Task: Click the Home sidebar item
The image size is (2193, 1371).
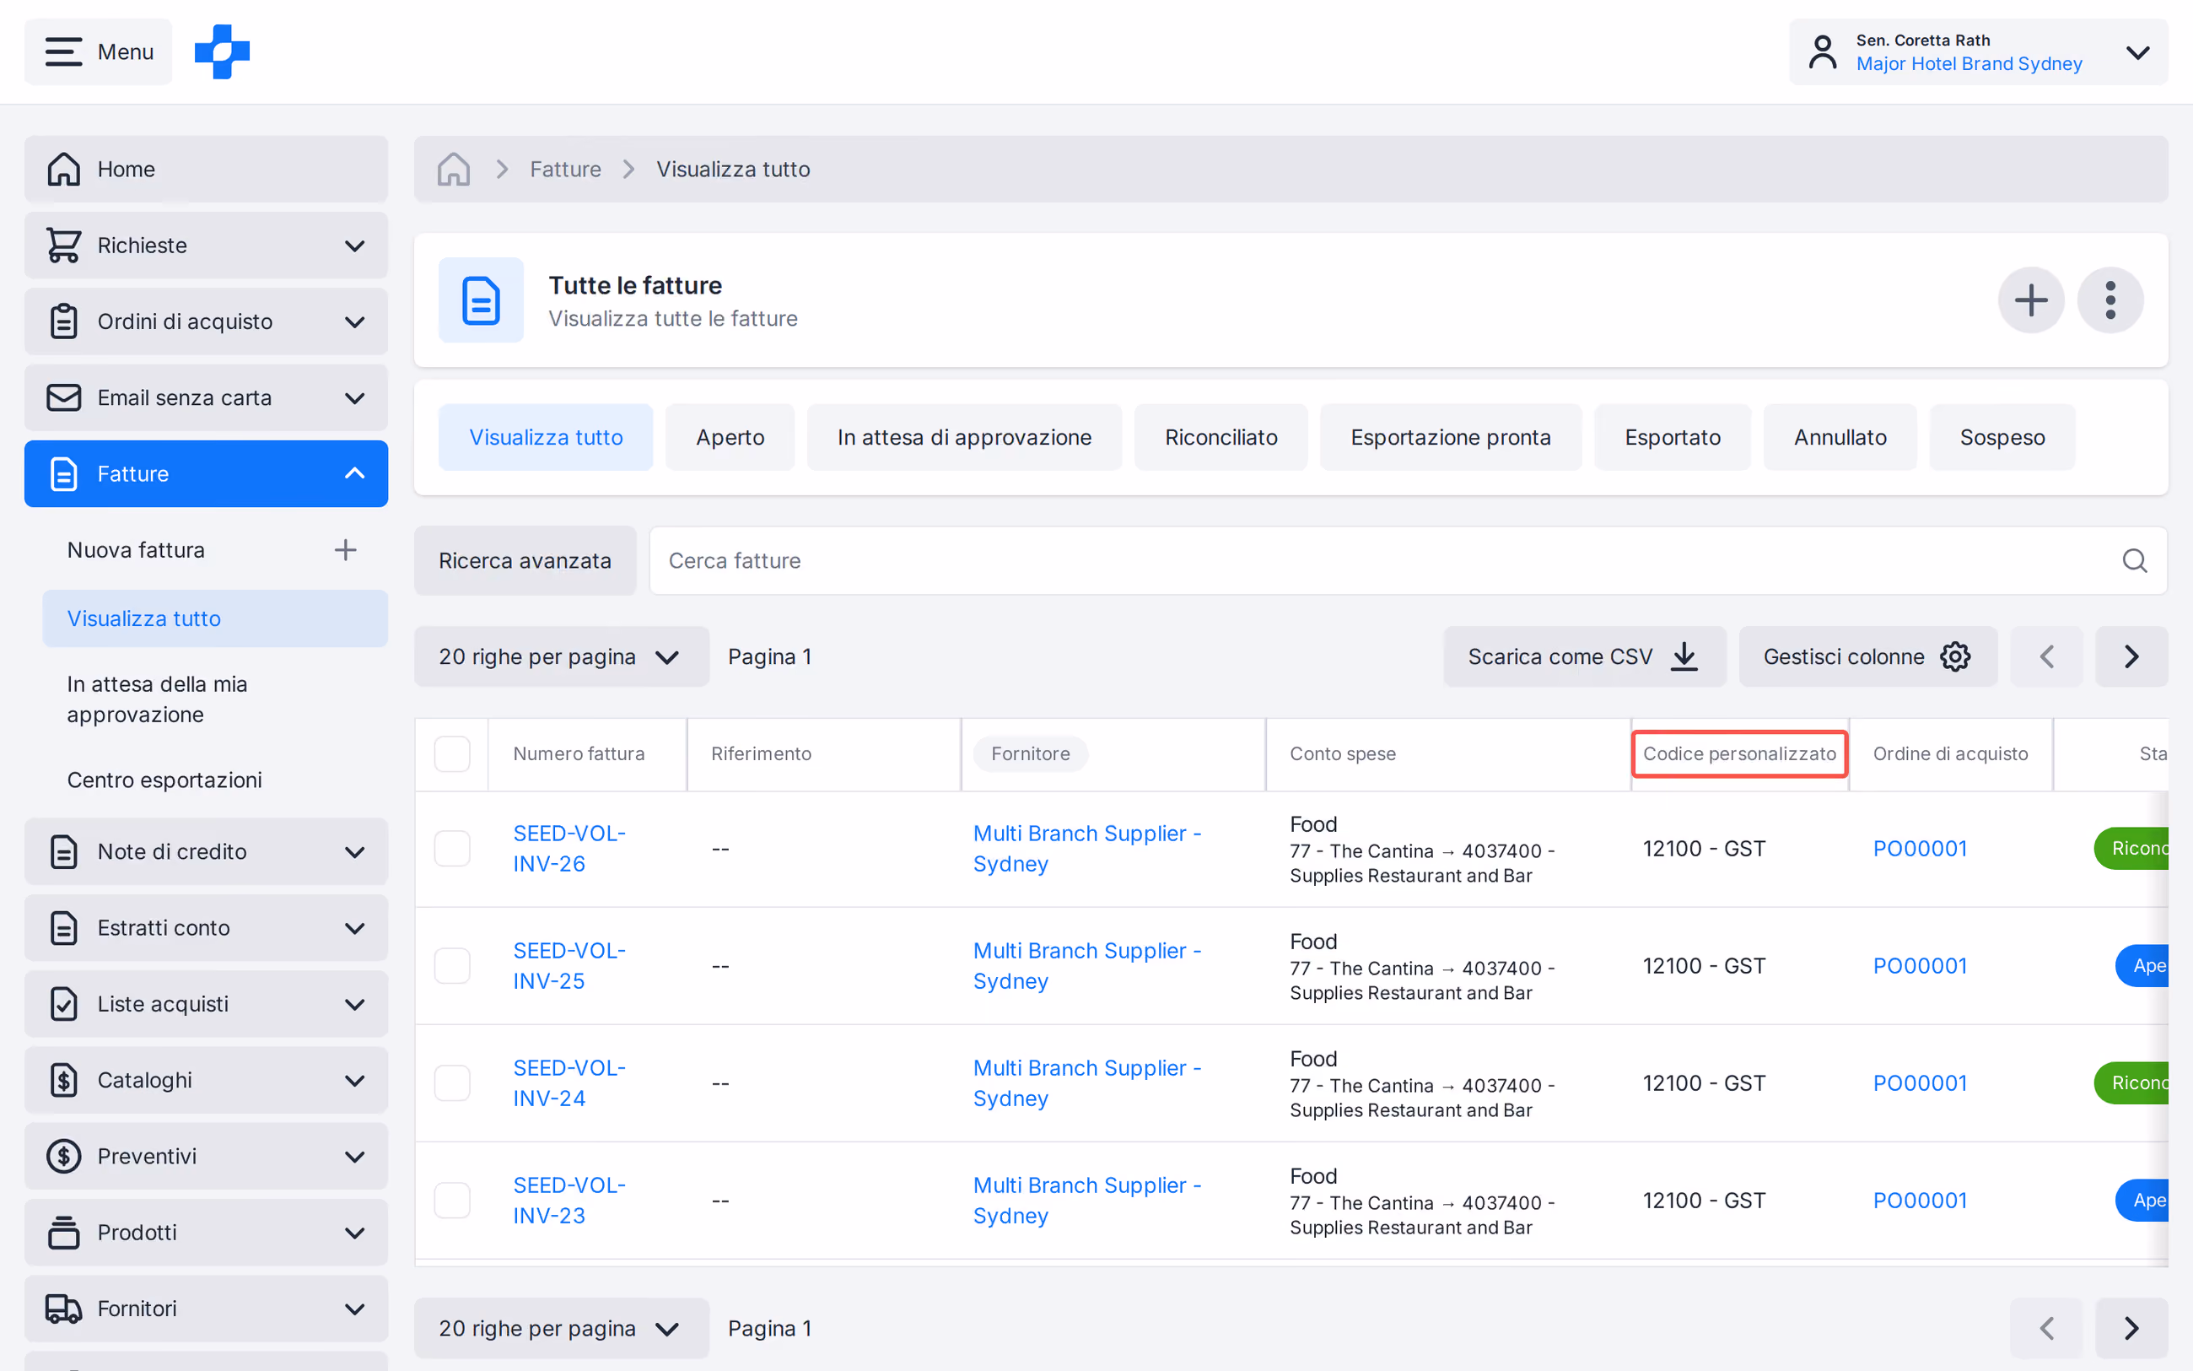Action: [x=206, y=170]
